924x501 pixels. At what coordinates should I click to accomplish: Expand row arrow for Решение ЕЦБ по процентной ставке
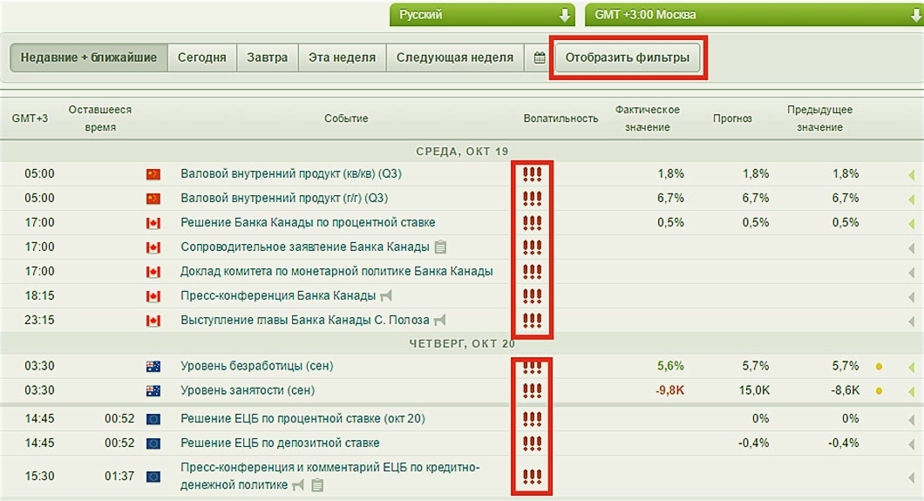click(911, 419)
